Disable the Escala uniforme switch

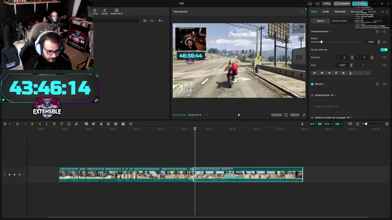point(384,50)
